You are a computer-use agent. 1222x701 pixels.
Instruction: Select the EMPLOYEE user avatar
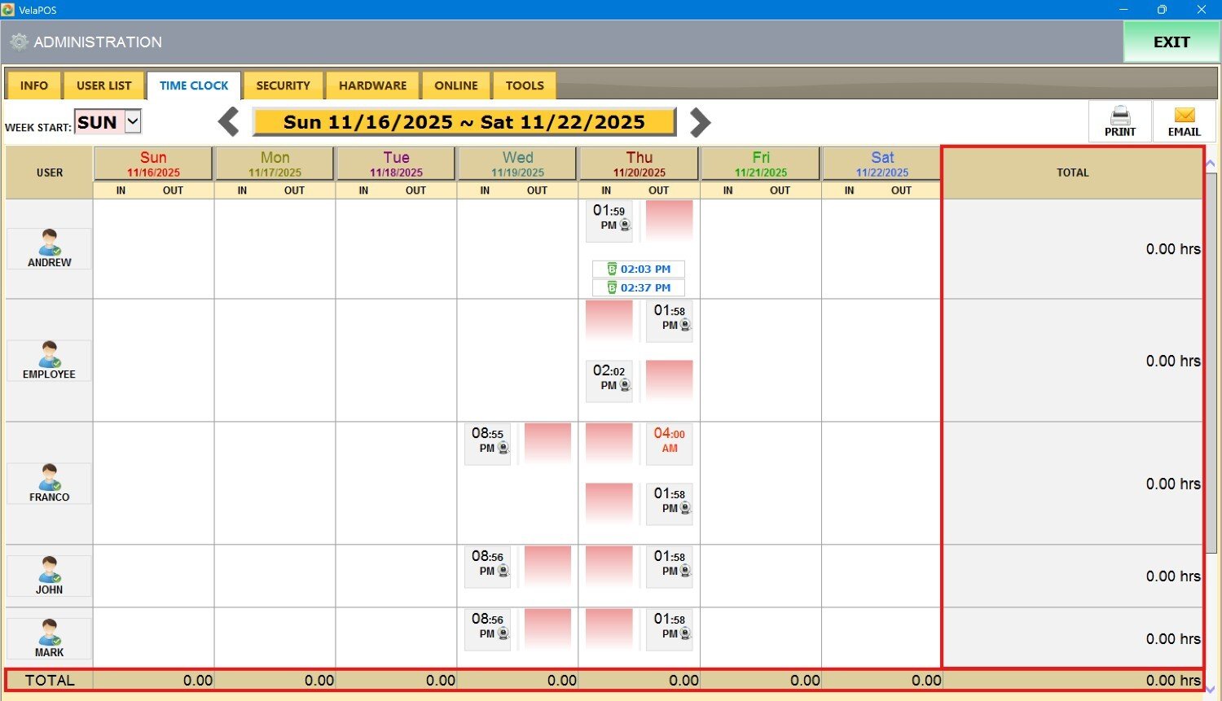[49, 355]
